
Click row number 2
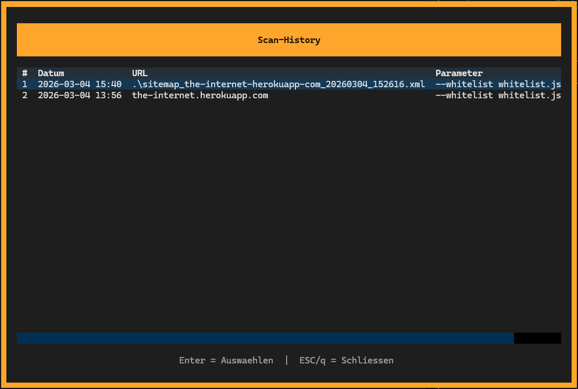point(24,95)
